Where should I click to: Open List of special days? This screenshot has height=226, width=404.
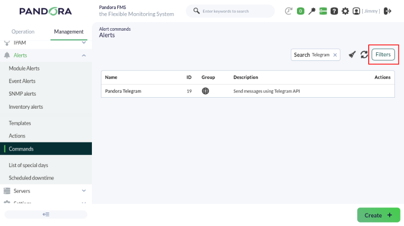pos(28,165)
